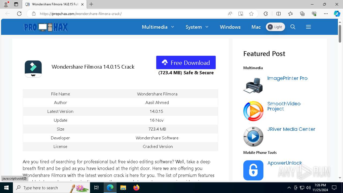This screenshot has height=193, width=343.
Task: Open a new browser tab
Action: (91, 4)
